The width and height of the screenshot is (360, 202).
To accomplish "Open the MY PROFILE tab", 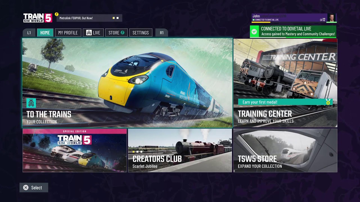I will click(x=68, y=33).
